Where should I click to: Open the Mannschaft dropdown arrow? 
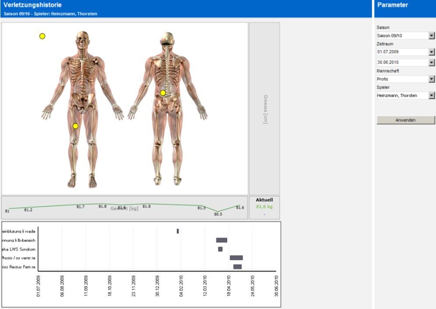[431, 79]
